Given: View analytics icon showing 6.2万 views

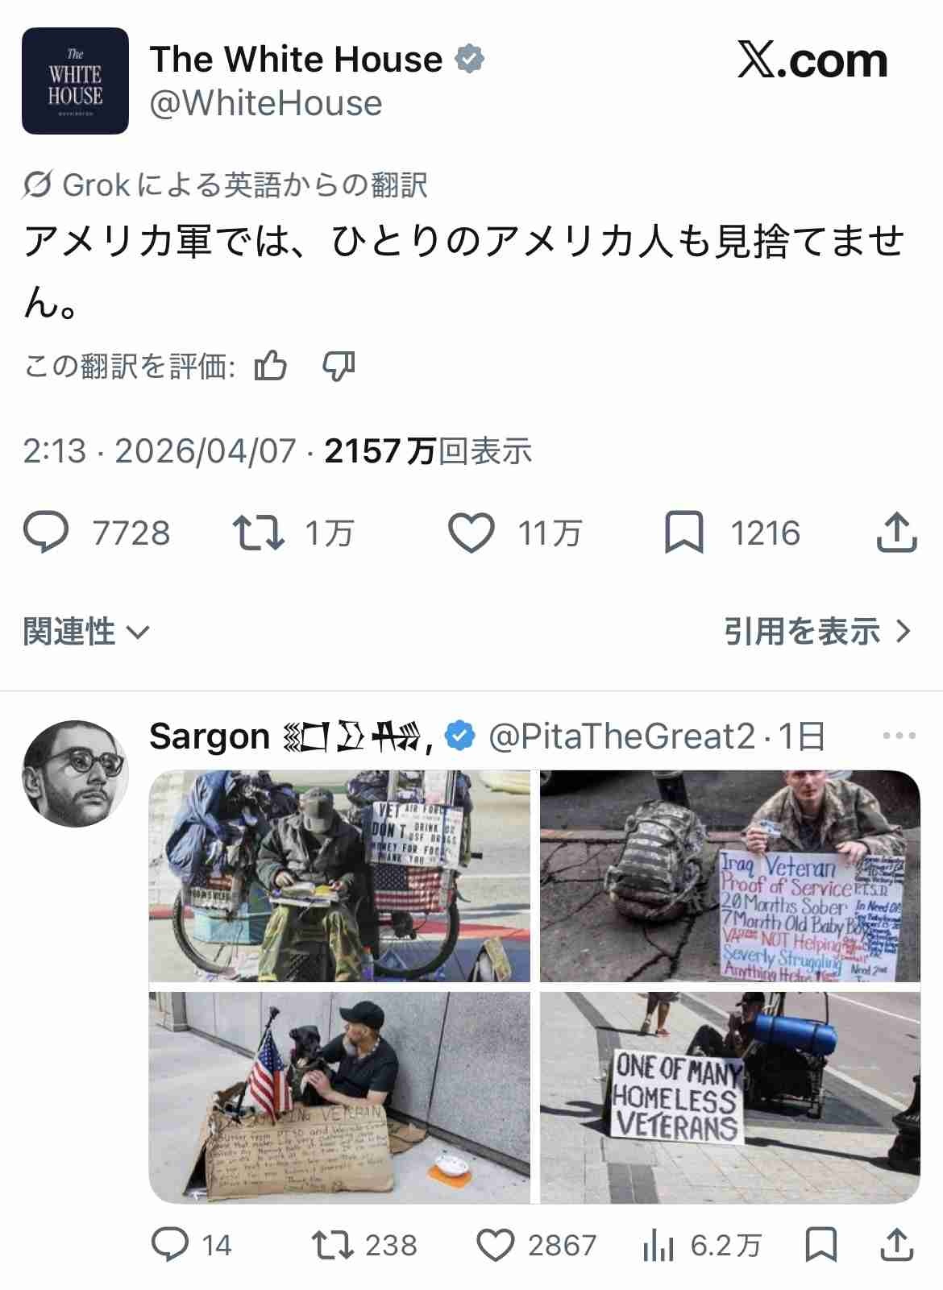Looking at the screenshot, I should point(658,1246).
